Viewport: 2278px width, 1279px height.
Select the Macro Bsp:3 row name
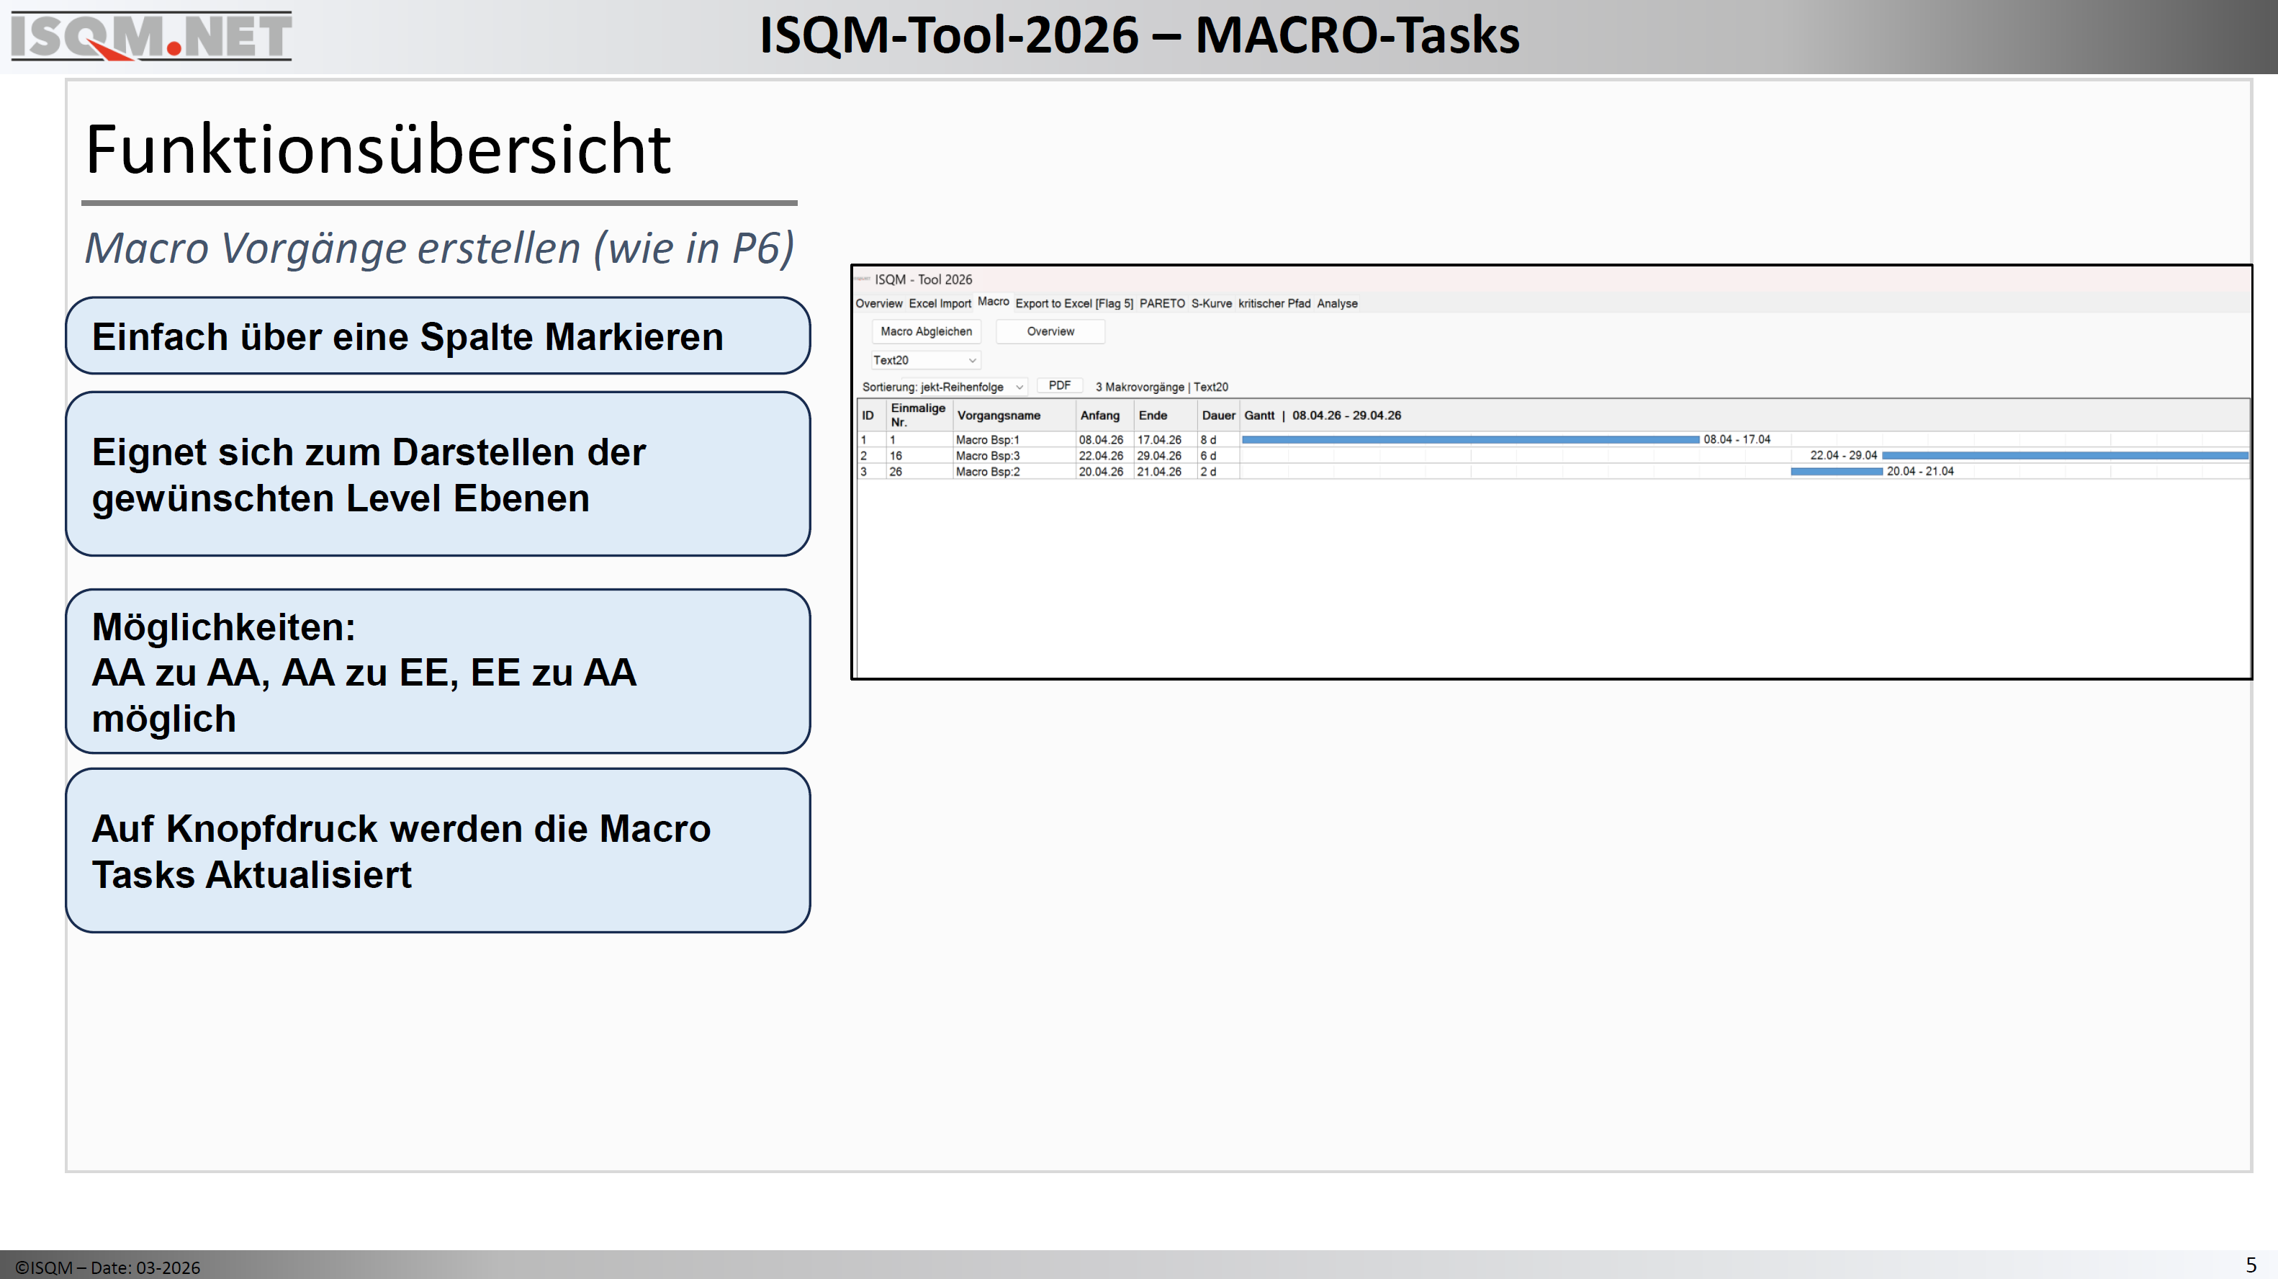[987, 456]
